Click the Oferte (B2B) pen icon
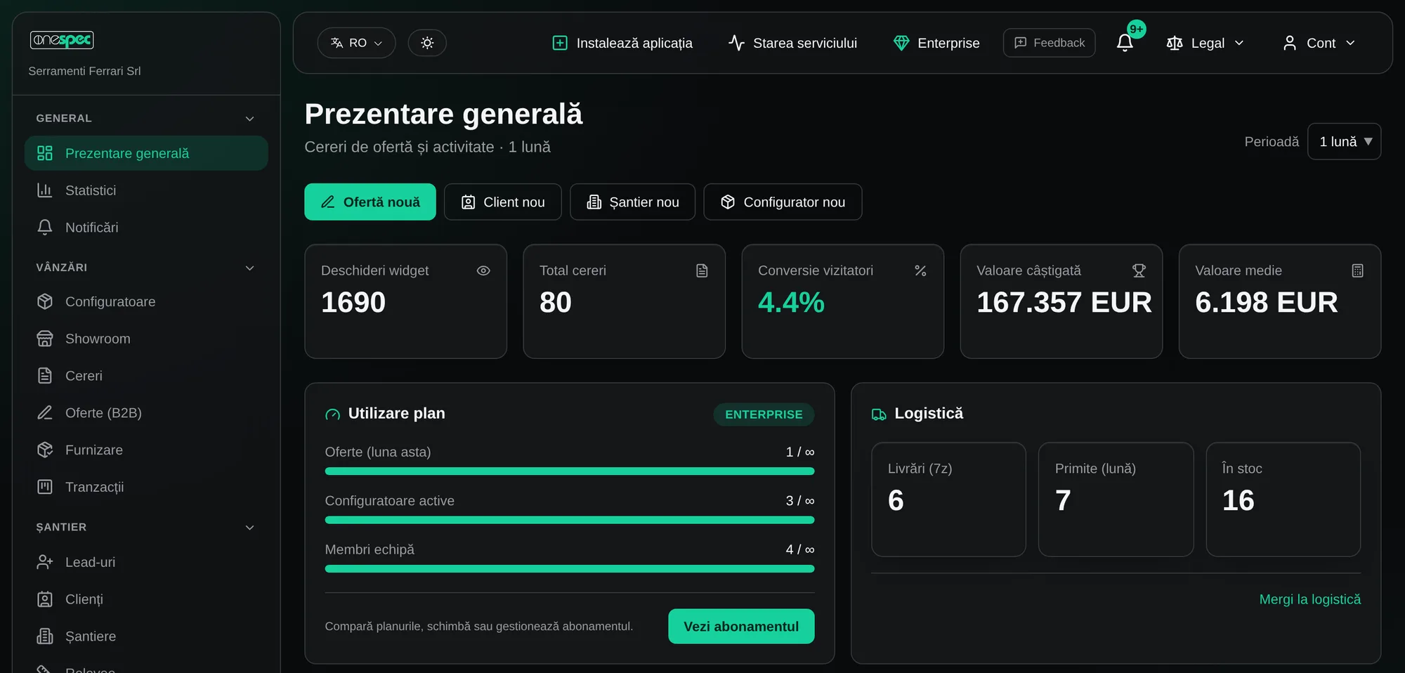Screen dimensions: 1405x673 click(45, 413)
